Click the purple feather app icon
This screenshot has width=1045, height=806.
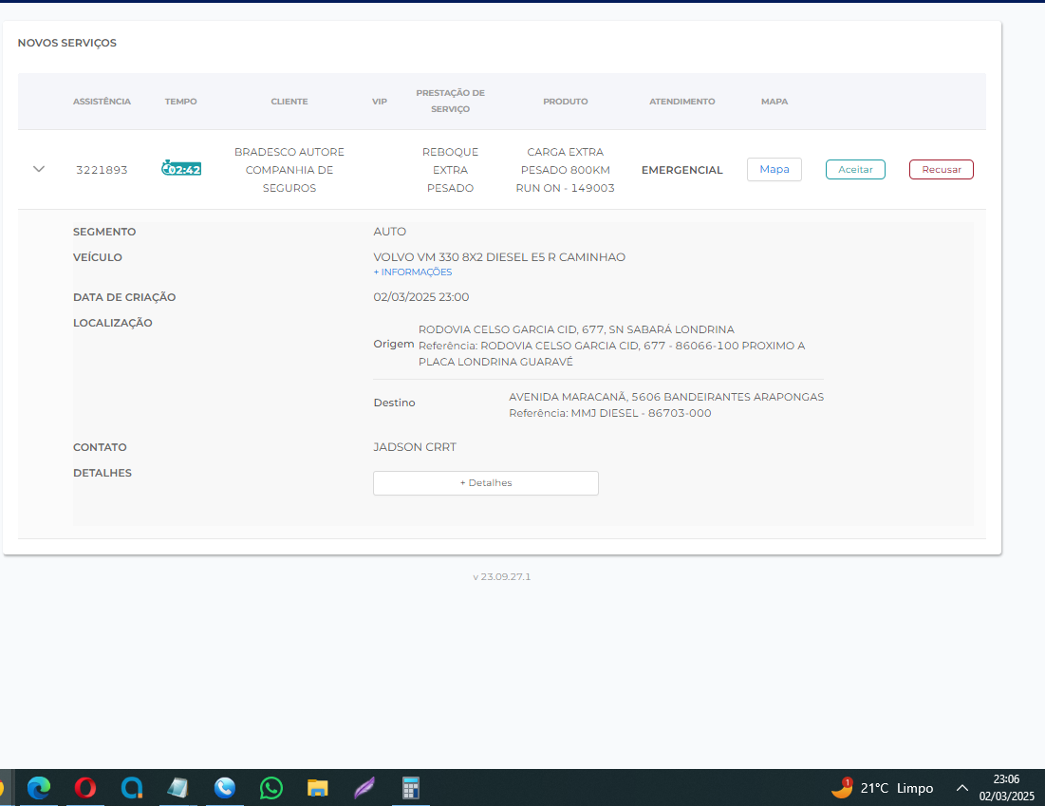point(364,788)
